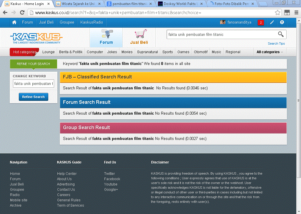Open the Movies category
This screenshot has height=214, width=301.
[127, 52]
